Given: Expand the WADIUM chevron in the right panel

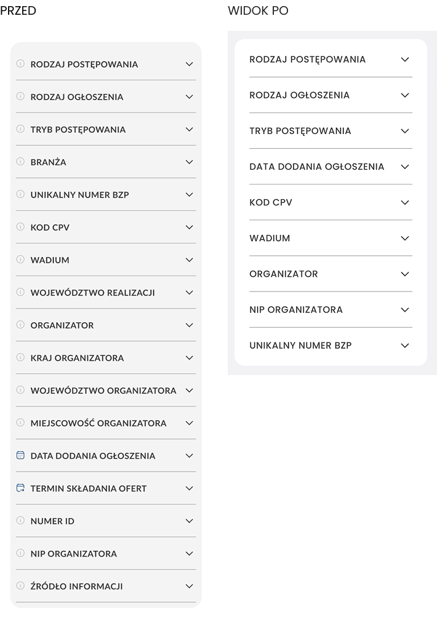Looking at the screenshot, I should pos(404,238).
